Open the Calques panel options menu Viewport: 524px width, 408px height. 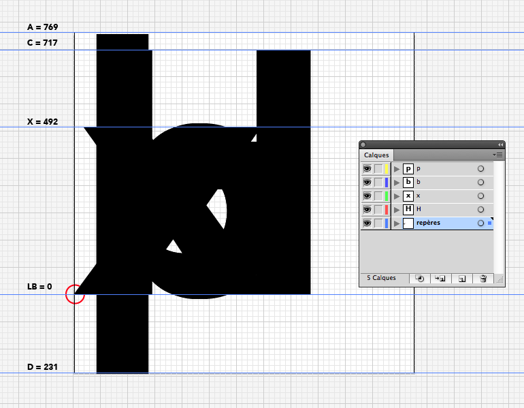499,155
